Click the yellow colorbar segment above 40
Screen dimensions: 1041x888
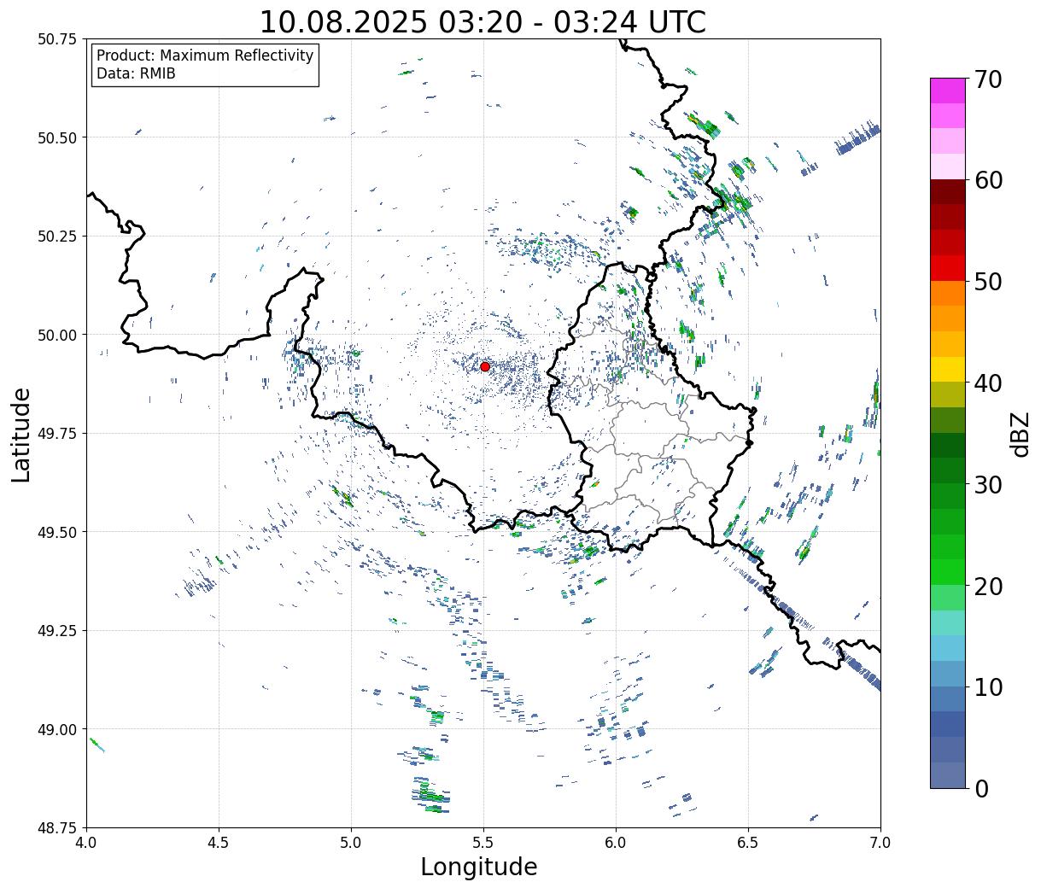pos(948,370)
